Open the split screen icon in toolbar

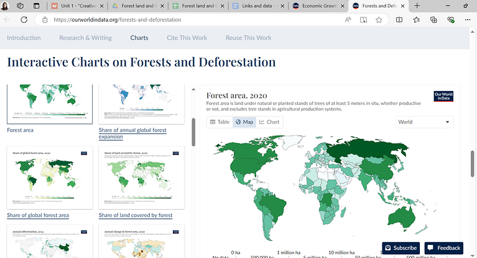pyautogui.click(x=399, y=20)
